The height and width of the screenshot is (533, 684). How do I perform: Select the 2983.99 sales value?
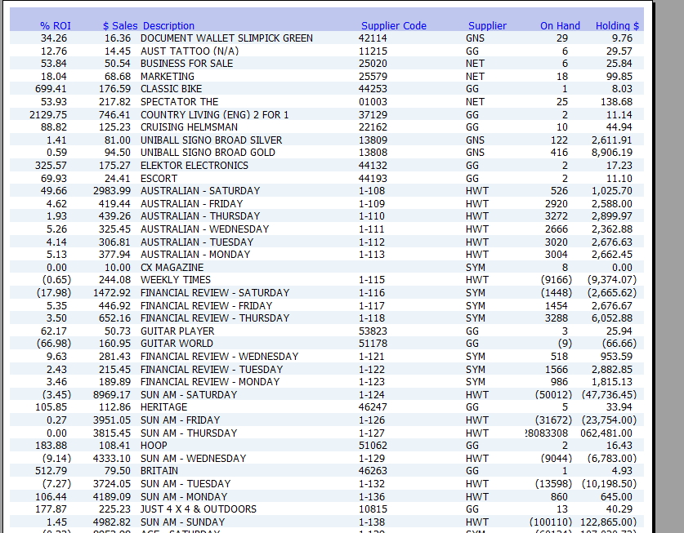[112, 191]
